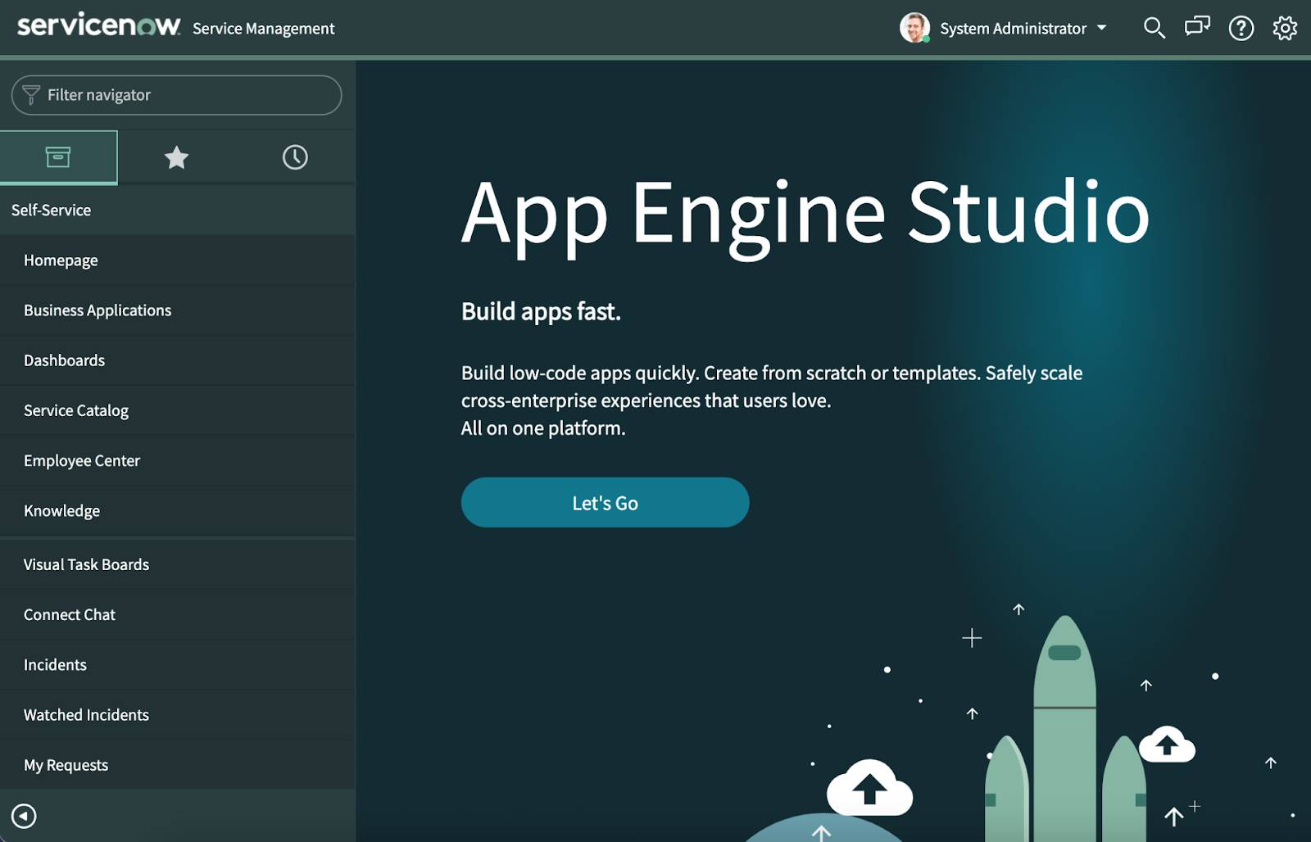Focus the Filter navigator input
Image resolution: width=1311 pixels, height=842 pixels.
(x=176, y=95)
